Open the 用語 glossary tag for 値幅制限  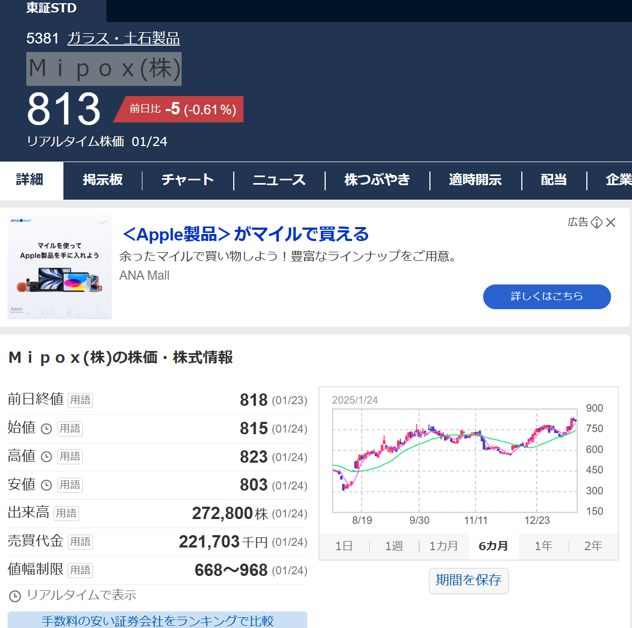[x=80, y=570]
